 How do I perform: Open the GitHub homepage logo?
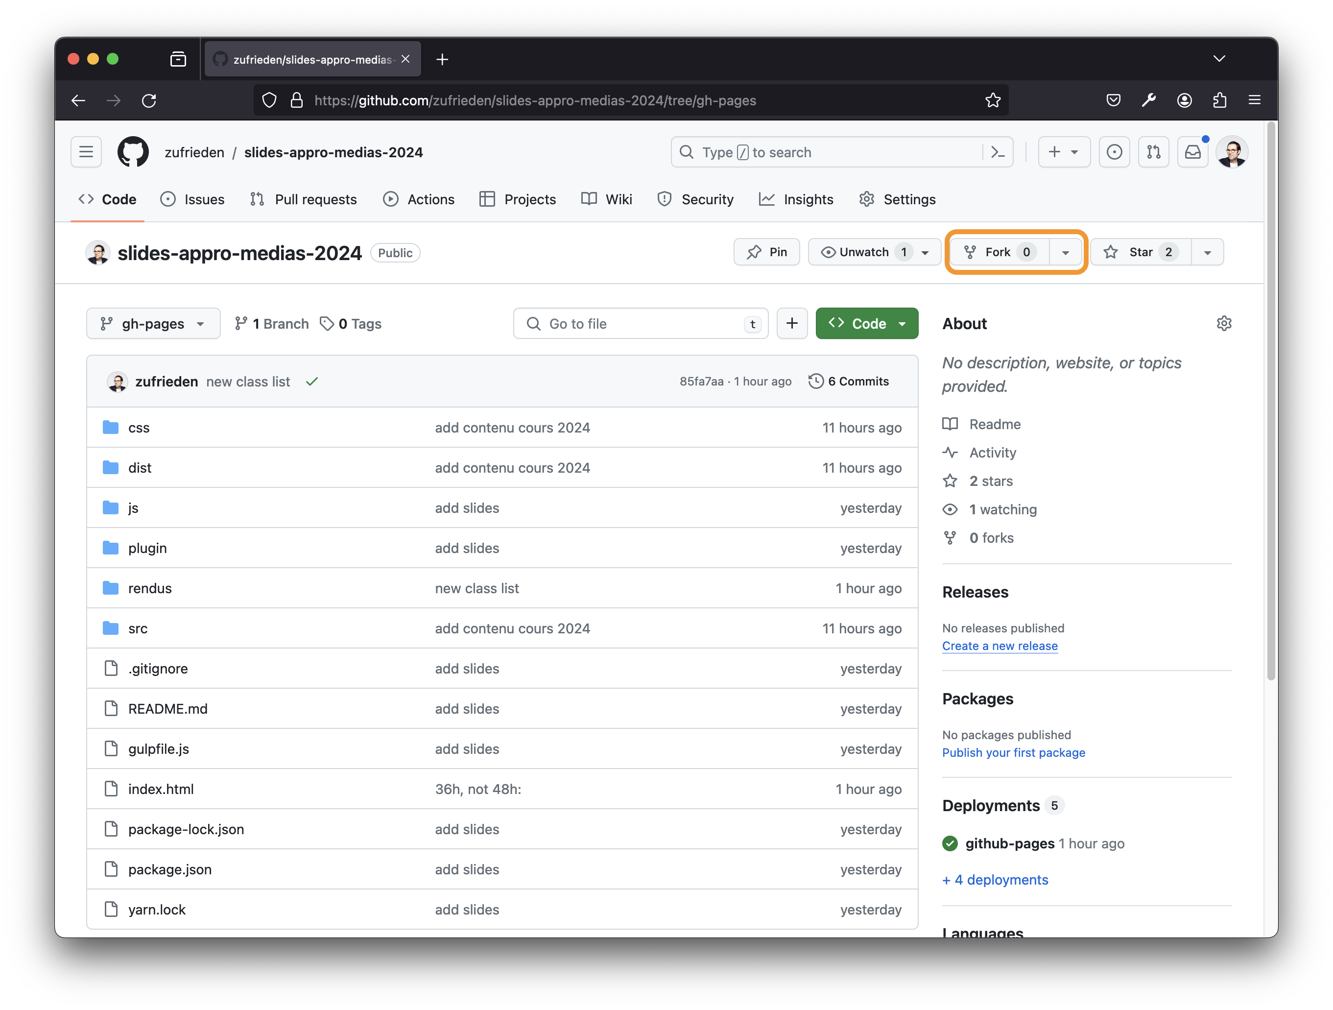coord(133,152)
